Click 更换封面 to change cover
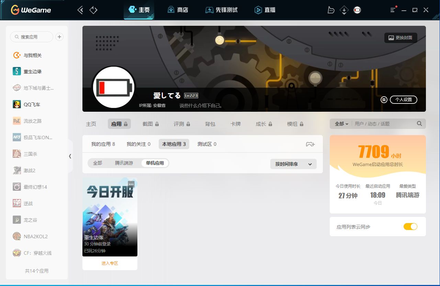Viewport: 440px width, 286px height. click(400, 38)
